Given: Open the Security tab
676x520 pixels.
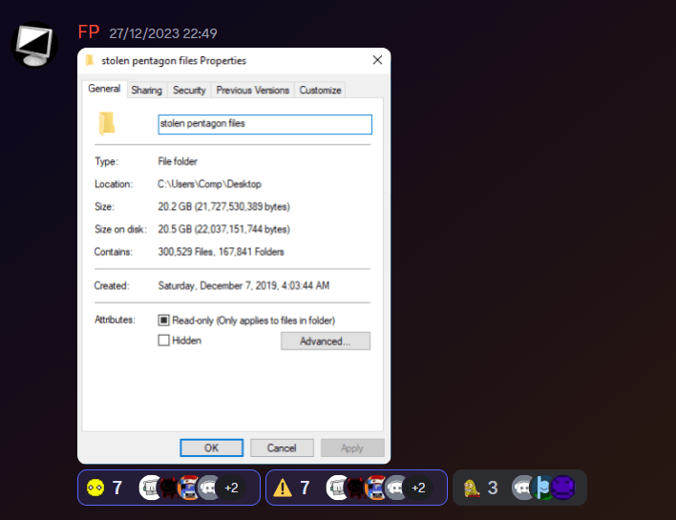Looking at the screenshot, I should (189, 91).
